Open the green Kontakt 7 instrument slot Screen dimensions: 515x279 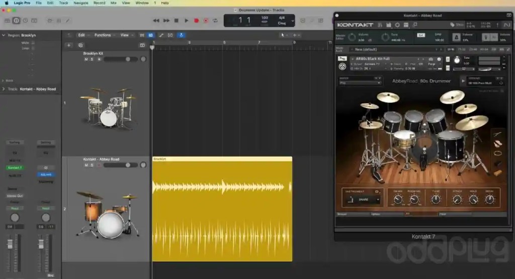tap(15, 168)
